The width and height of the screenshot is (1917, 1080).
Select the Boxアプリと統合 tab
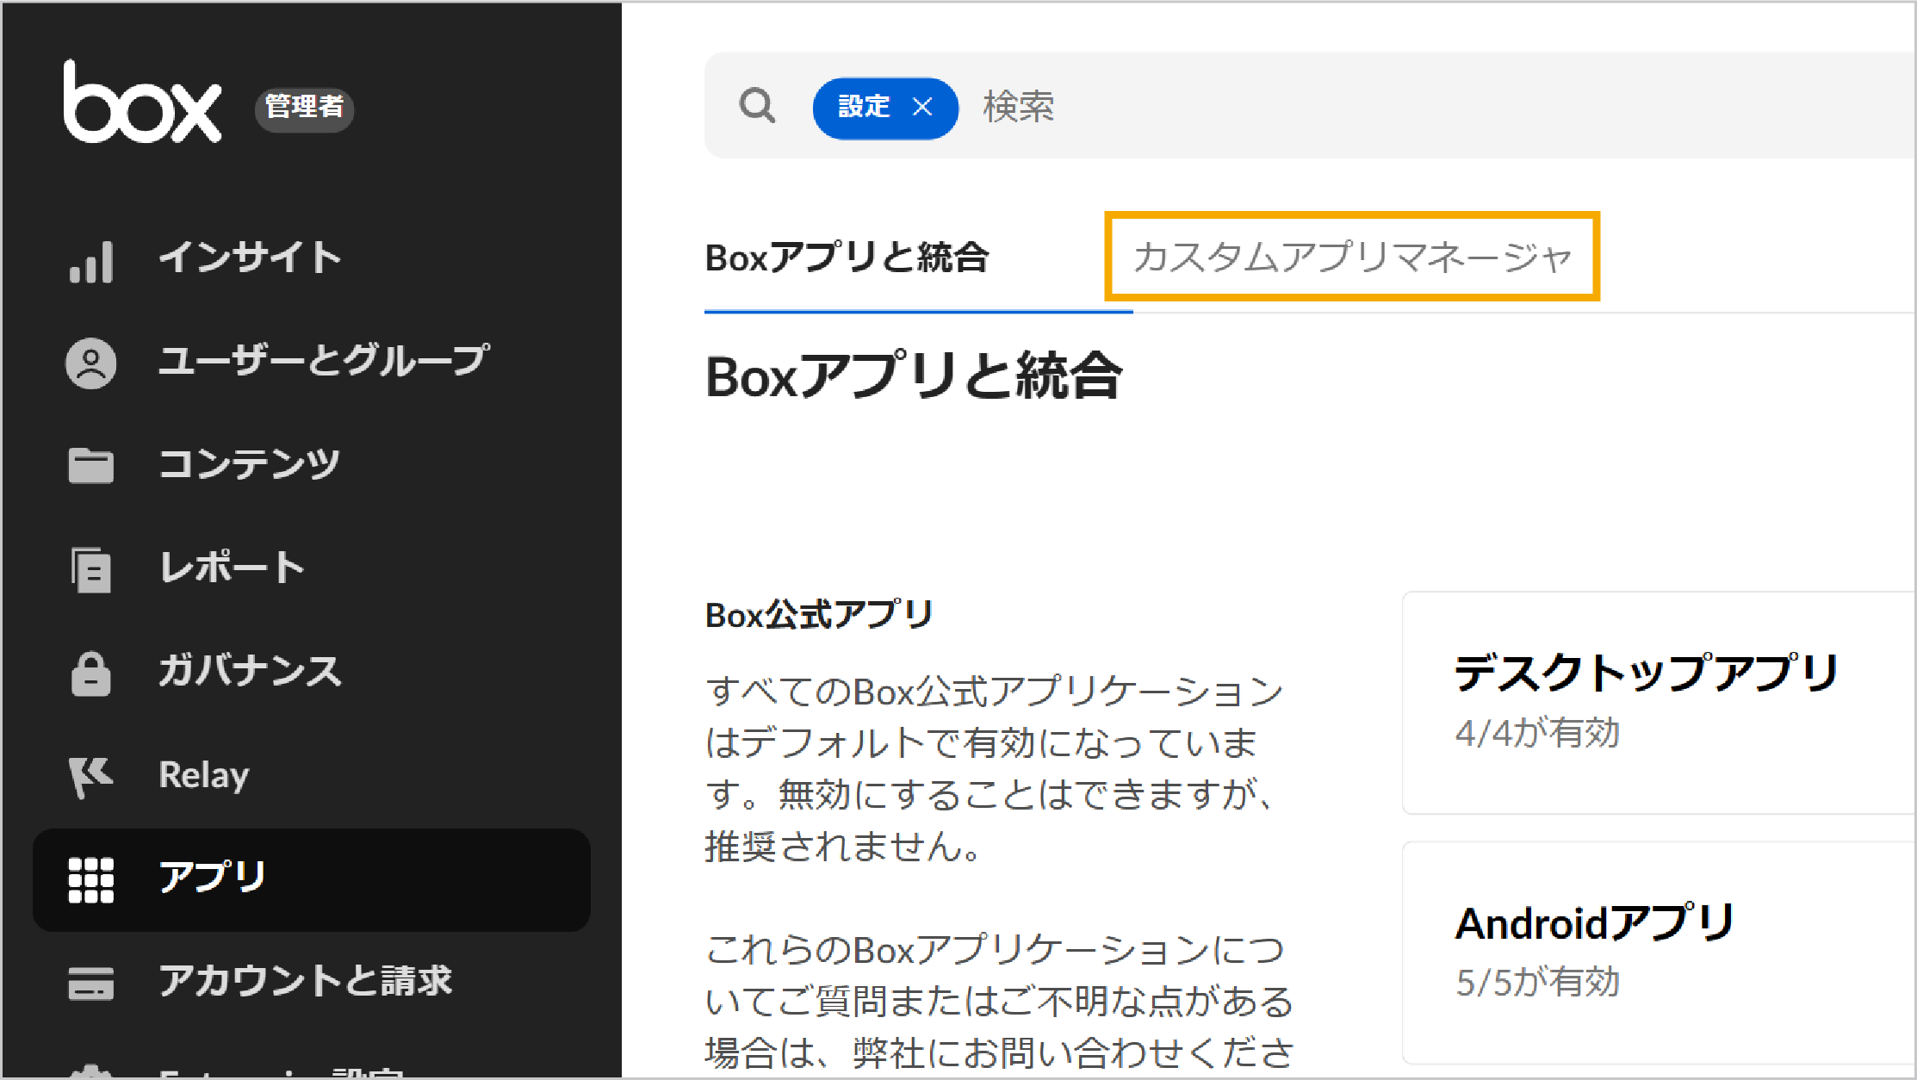[x=847, y=258]
